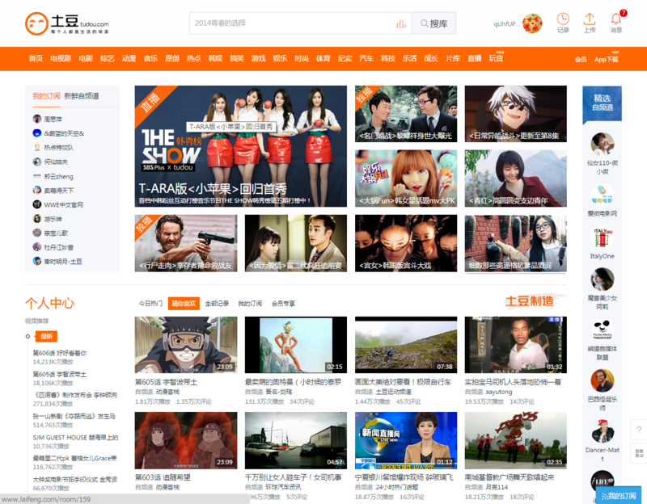Viewport: 647px width, 504px height.
Task: Open the 新闻直播间 news thumbnail
Action: (x=406, y=440)
